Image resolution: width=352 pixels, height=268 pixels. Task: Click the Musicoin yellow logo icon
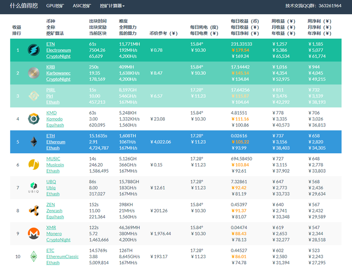34,165
